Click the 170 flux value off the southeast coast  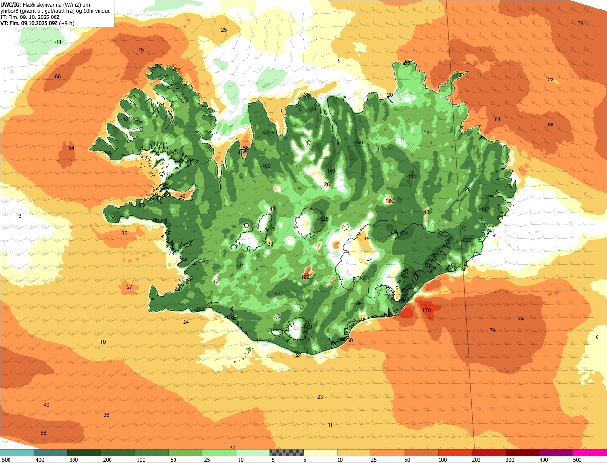pos(426,311)
